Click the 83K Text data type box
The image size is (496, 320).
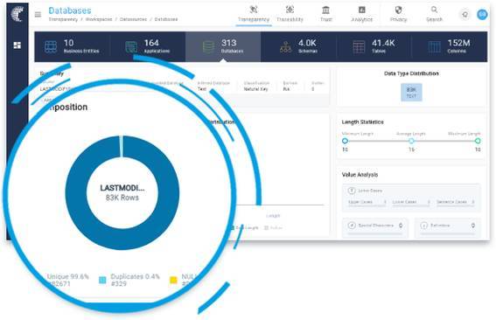(x=411, y=93)
